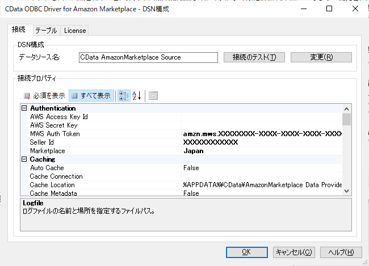Select the AWS Access Key Id property
369x266 pixels.
coord(59,117)
